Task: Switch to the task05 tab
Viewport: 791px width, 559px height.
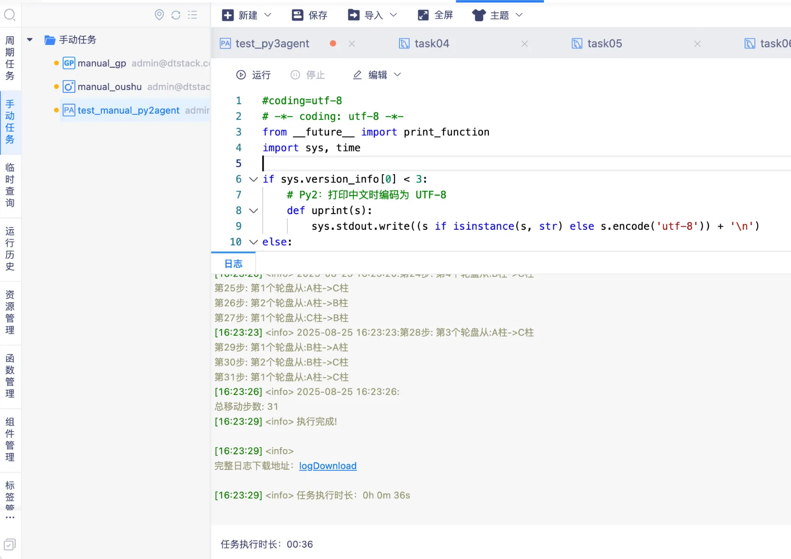Action: [604, 44]
